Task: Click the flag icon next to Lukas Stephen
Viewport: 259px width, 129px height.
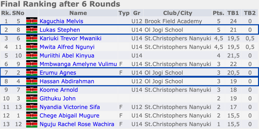Action: pos(32,30)
